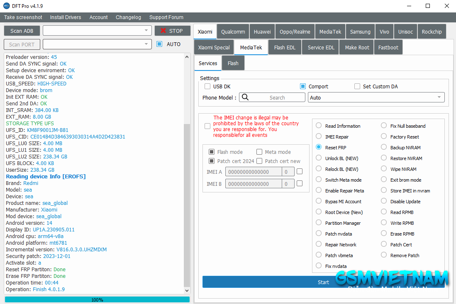
Task: Toggle the AUTO checkbox
Action: [159, 44]
